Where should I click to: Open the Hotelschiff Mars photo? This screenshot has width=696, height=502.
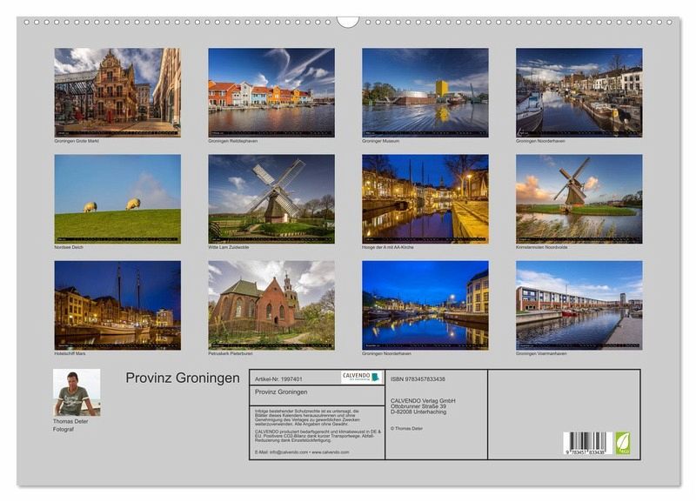[117, 305]
